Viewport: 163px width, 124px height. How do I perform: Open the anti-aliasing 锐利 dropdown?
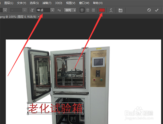coord(70,10)
